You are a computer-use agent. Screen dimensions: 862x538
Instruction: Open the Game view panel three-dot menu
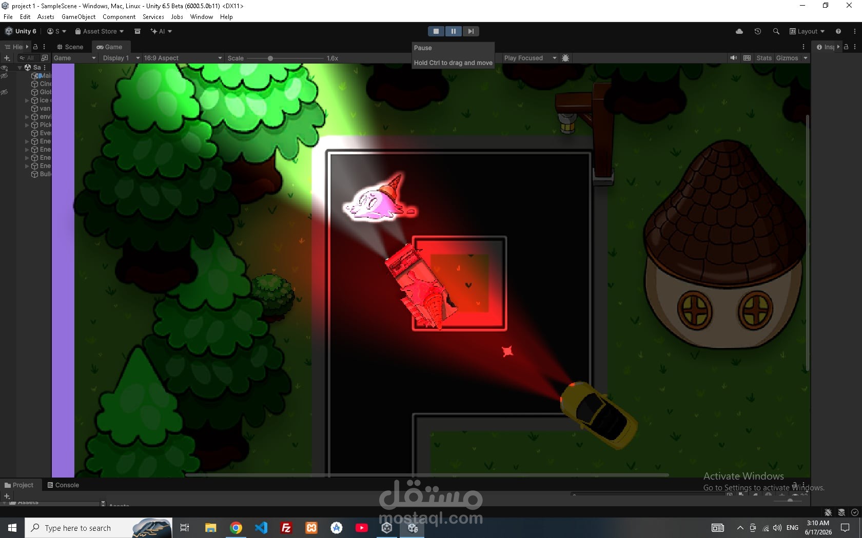pyautogui.click(x=804, y=47)
